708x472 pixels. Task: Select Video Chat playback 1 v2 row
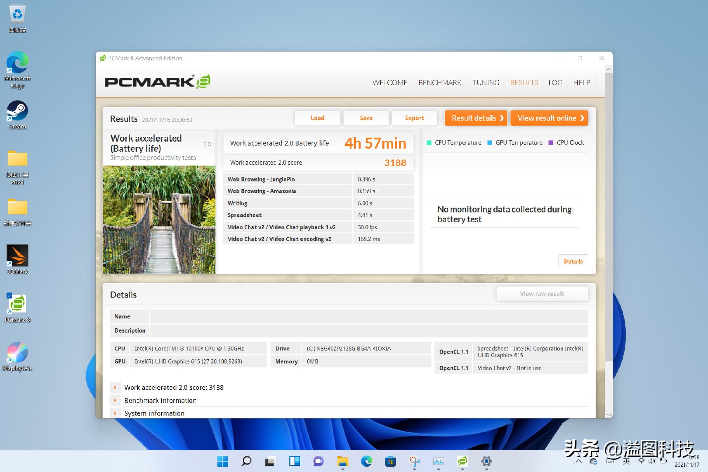[x=318, y=227]
